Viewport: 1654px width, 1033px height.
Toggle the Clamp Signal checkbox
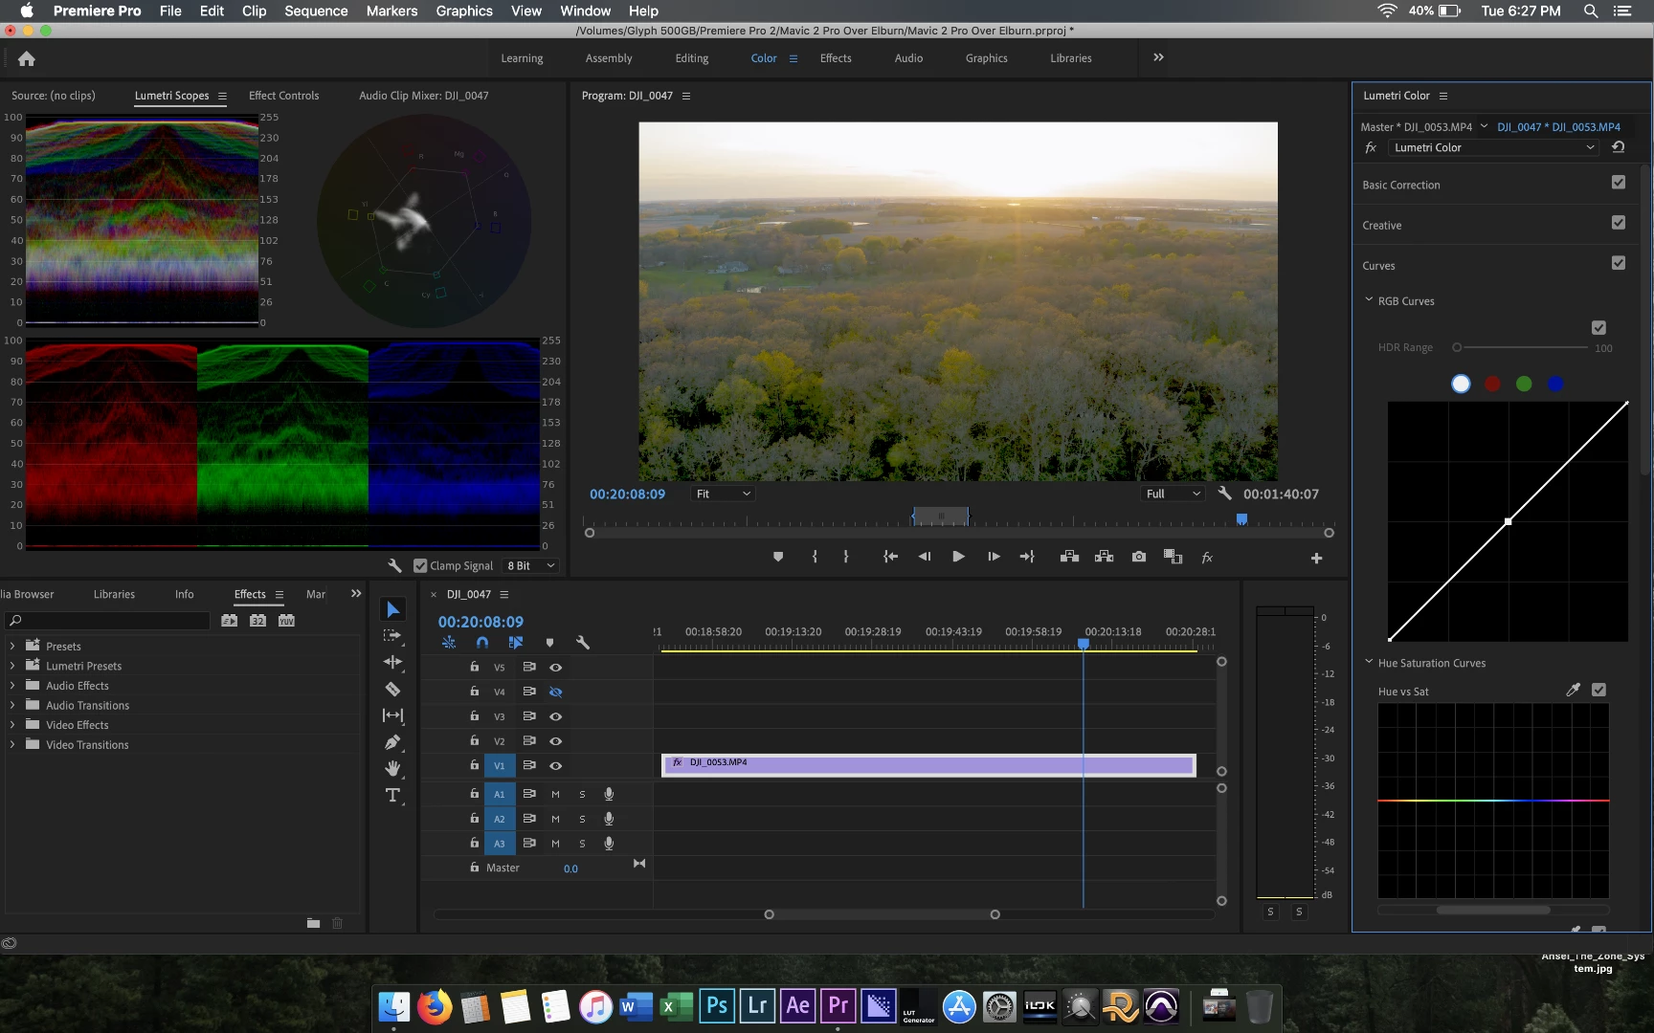(420, 566)
